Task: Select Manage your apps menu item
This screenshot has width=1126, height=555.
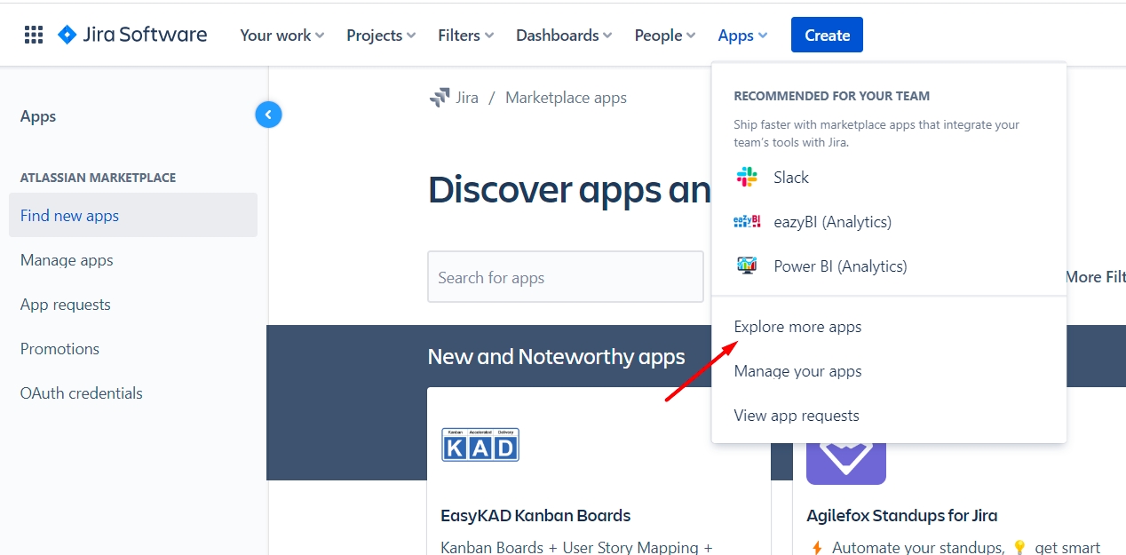Action: (797, 371)
